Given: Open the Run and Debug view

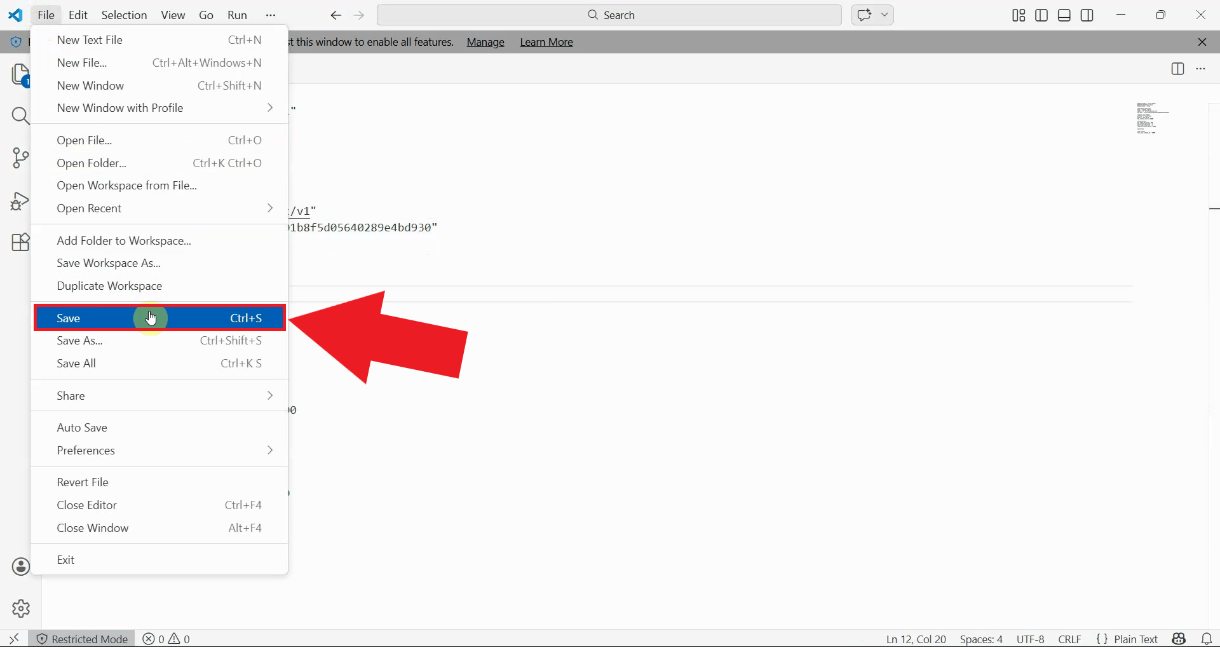Looking at the screenshot, I should pyautogui.click(x=20, y=200).
